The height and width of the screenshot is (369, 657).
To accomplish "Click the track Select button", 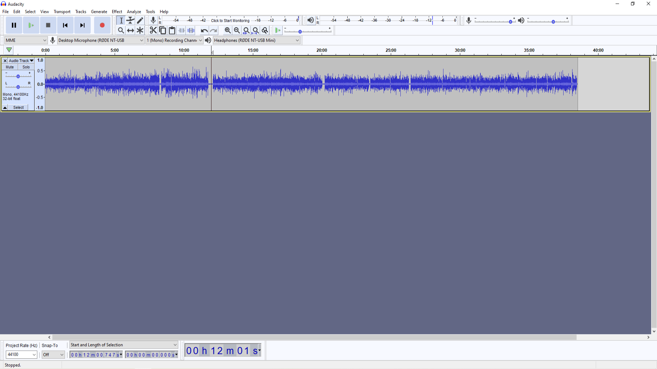I will pyautogui.click(x=18, y=107).
